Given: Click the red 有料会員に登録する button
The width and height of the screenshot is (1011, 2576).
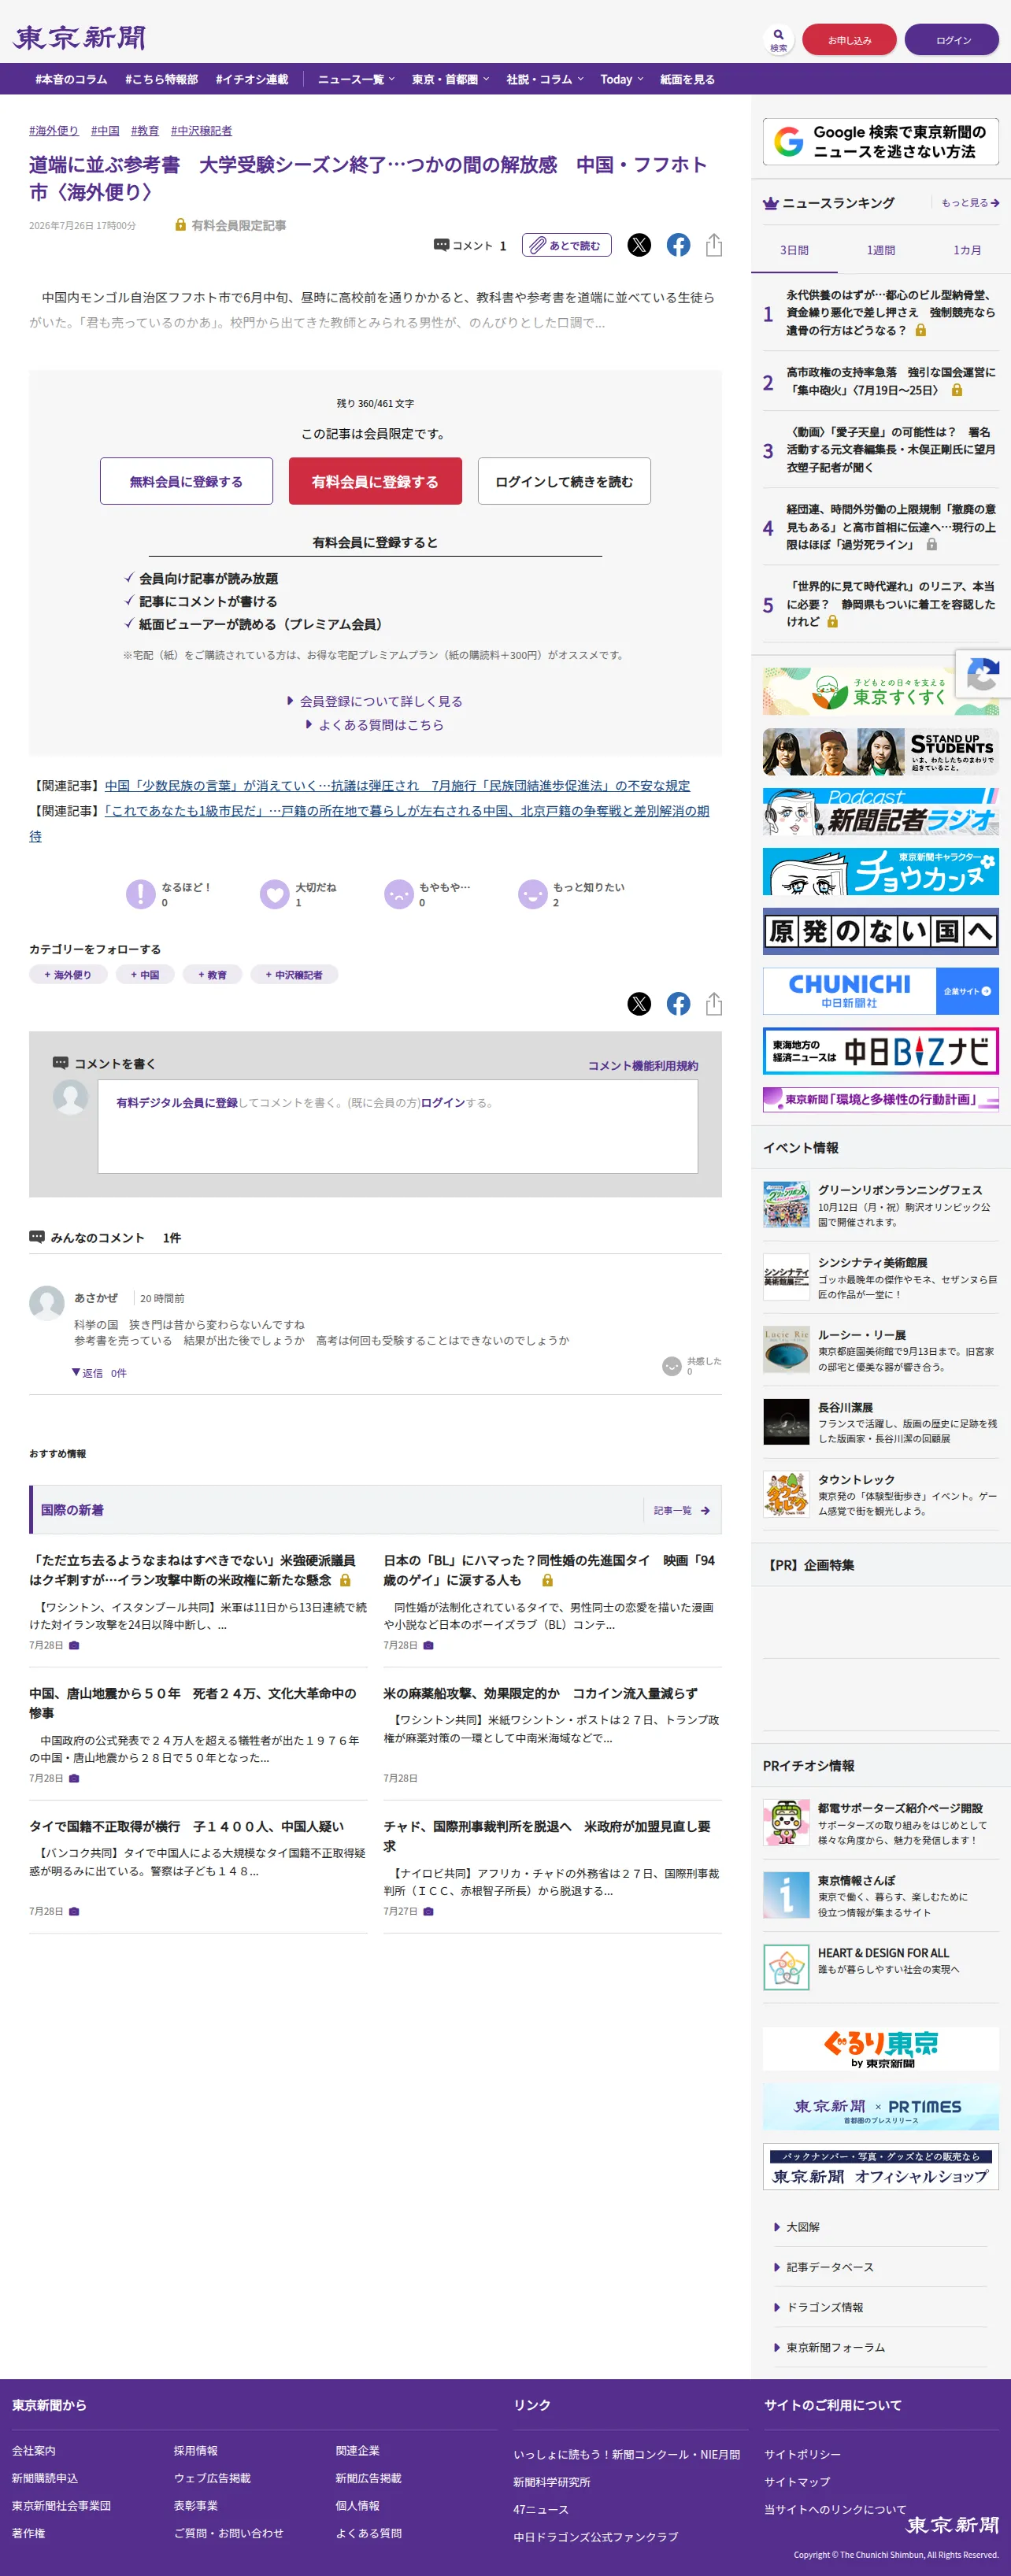Looking at the screenshot, I should tap(375, 481).
